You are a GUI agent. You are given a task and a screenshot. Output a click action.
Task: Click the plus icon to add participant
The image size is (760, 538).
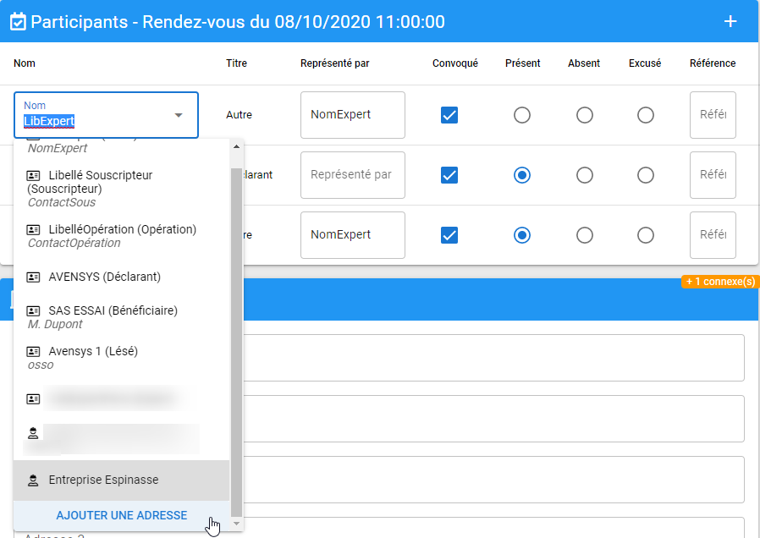tap(730, 21)
